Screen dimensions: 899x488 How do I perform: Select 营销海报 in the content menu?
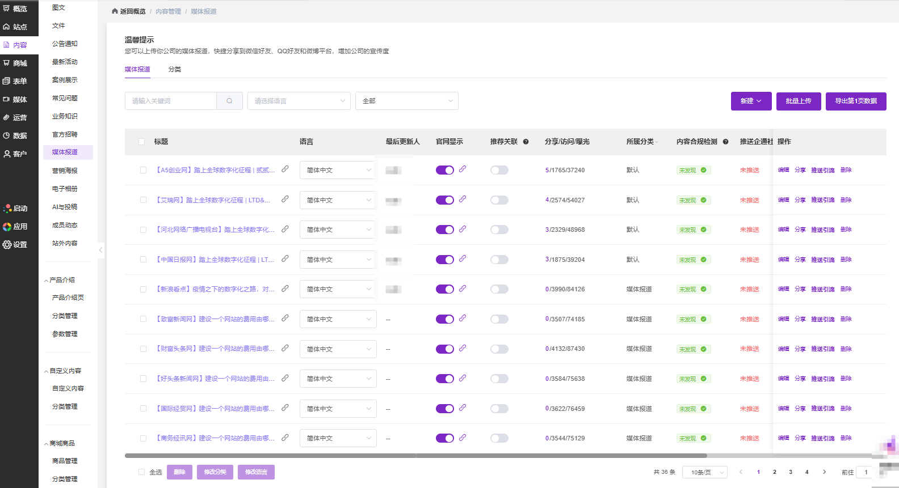[65, 171]
